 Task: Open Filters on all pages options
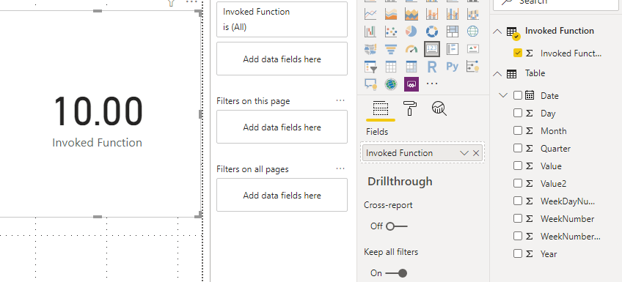click(340, 168)
